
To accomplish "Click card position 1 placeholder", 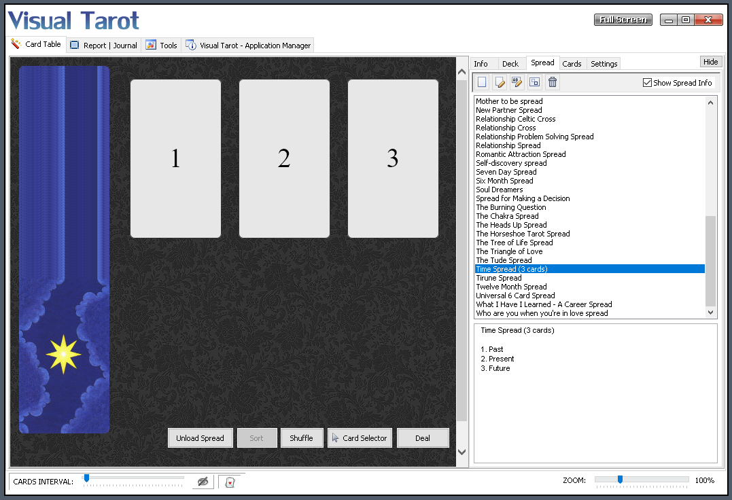I will click(175, 158).
